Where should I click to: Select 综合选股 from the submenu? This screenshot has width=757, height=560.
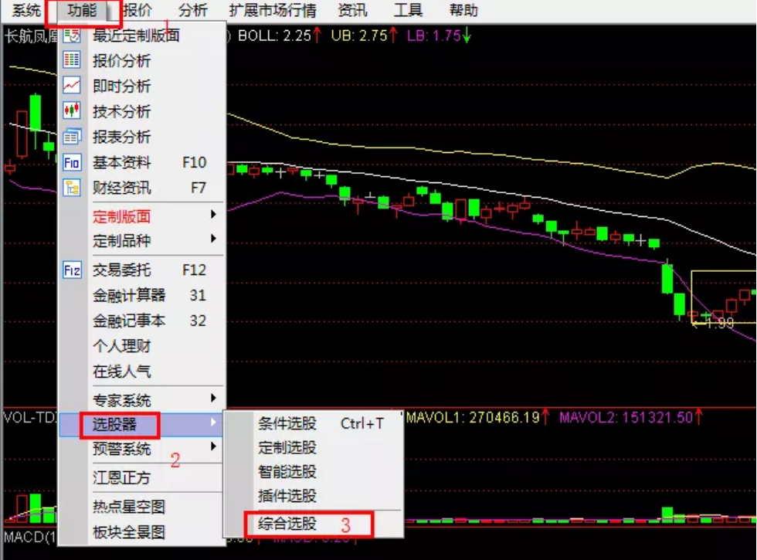click(287, 524)
